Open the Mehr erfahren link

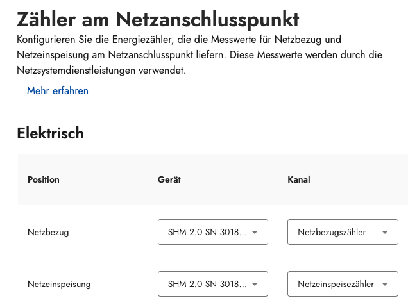(x=58, y=91)
